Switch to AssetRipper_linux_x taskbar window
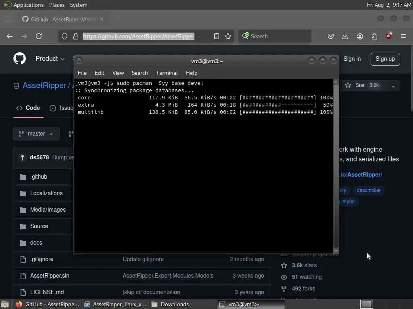This screenshot has width=413, height=309. pos(115,304)
